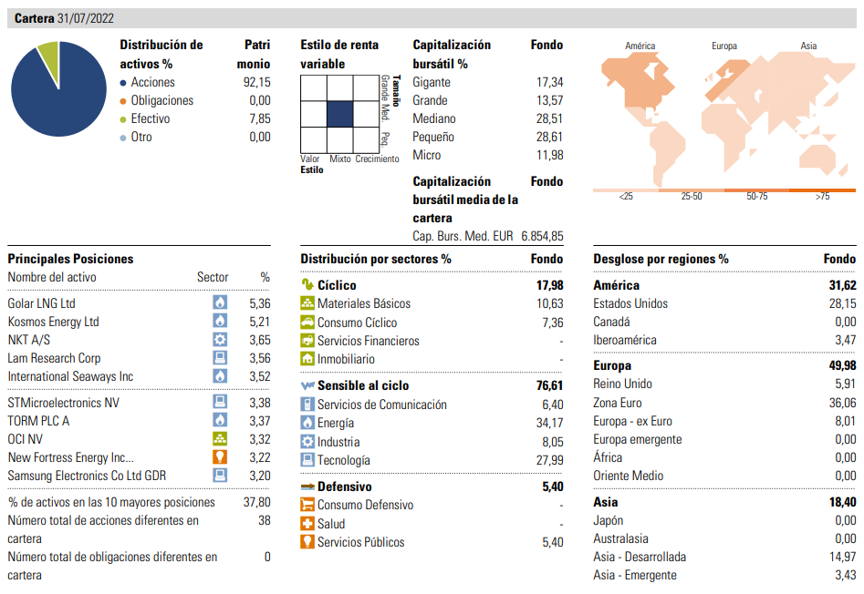864x594 pixels.
Task: Click the "Crecimiento" label under the style box
Action: click(x=378, y=159)
